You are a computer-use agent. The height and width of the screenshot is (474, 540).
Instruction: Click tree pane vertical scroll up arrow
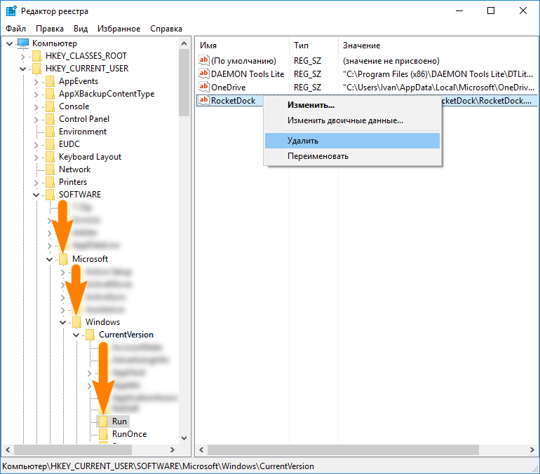coord(184,43)
